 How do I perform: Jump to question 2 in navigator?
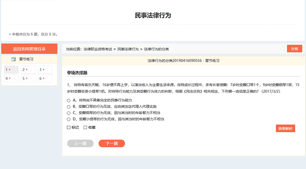(28, 69)
